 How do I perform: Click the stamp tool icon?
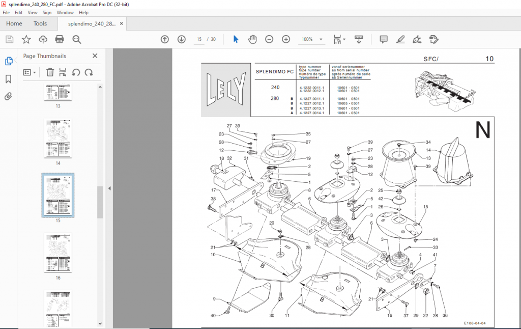[x=433, y=39]
